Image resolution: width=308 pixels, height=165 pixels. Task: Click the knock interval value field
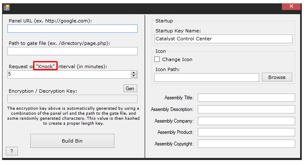pyautogui.click(x=69, y=74)
